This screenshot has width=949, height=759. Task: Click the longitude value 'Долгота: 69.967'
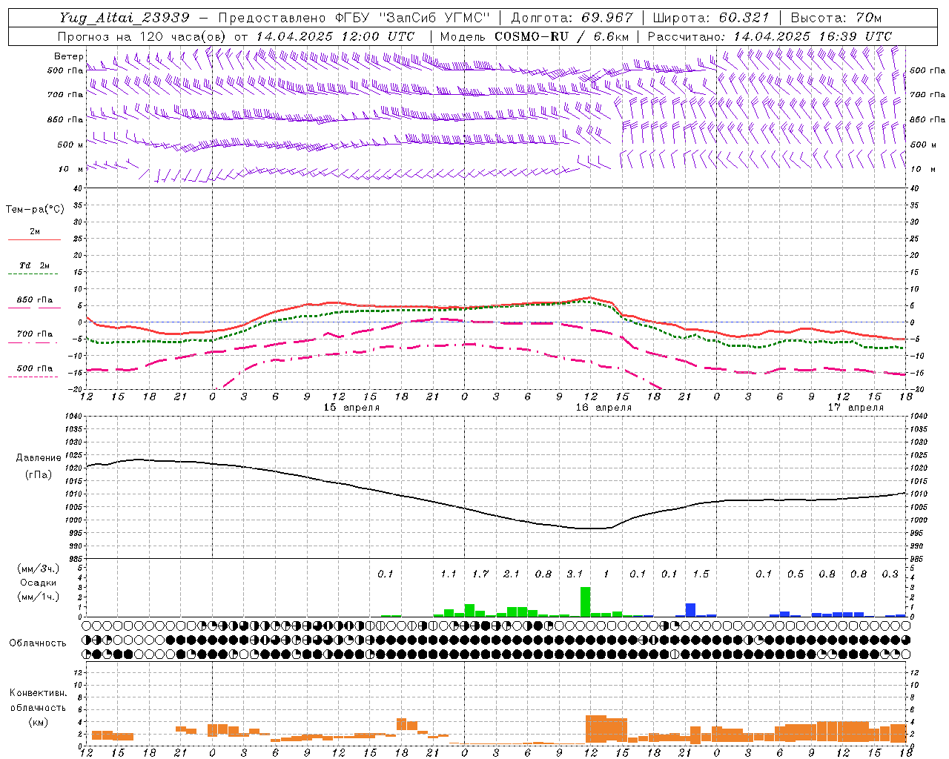(x=572, y=18)
